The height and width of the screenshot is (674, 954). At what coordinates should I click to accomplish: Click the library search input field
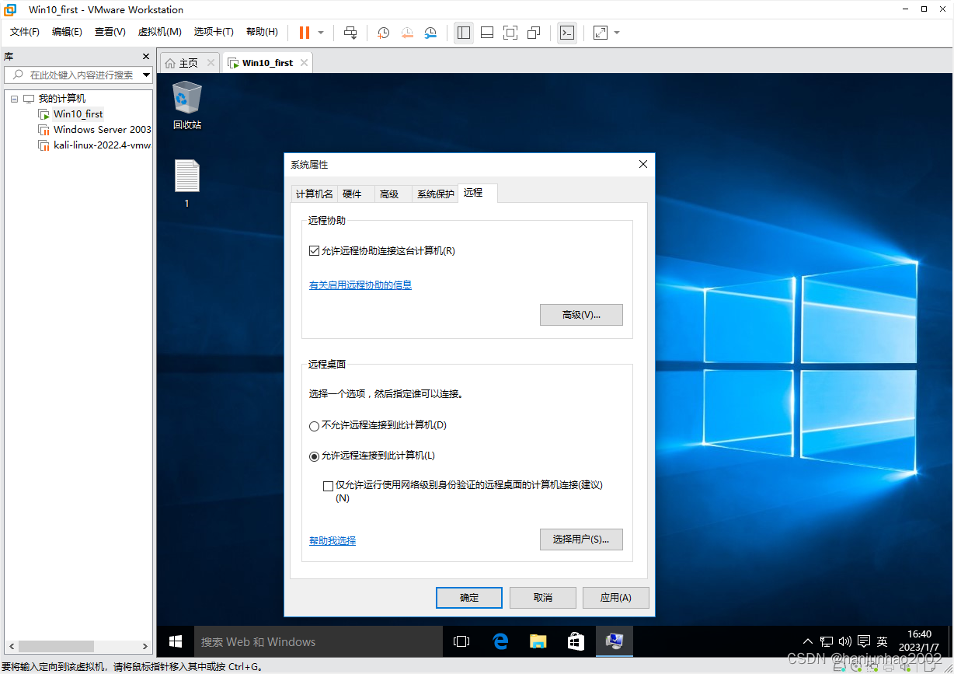point(78,75)
